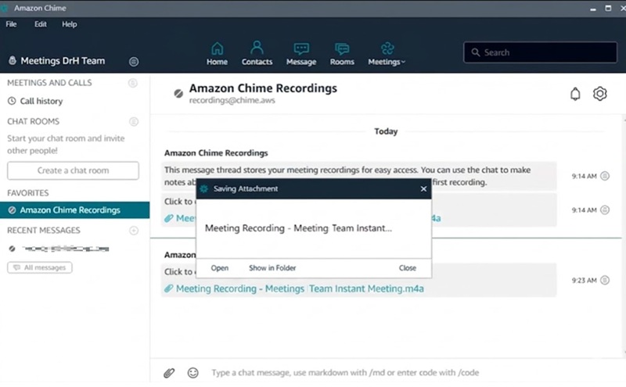The width and height of the screenshot is (626, 387).
Task: Open Meetings and Calls options icon
Action: pos(132,83)
